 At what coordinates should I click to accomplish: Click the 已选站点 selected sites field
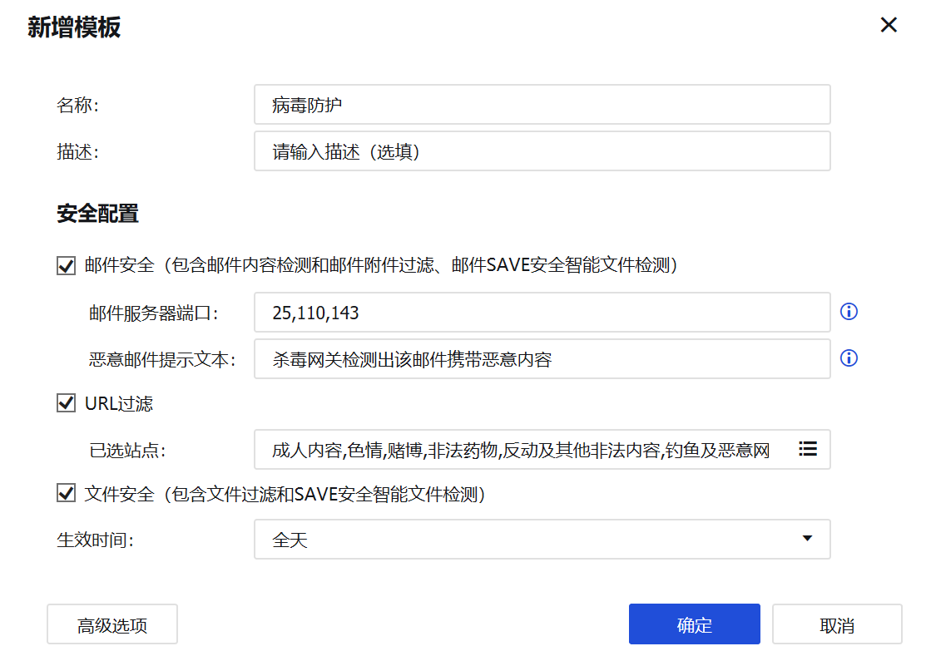pos(542,450)
